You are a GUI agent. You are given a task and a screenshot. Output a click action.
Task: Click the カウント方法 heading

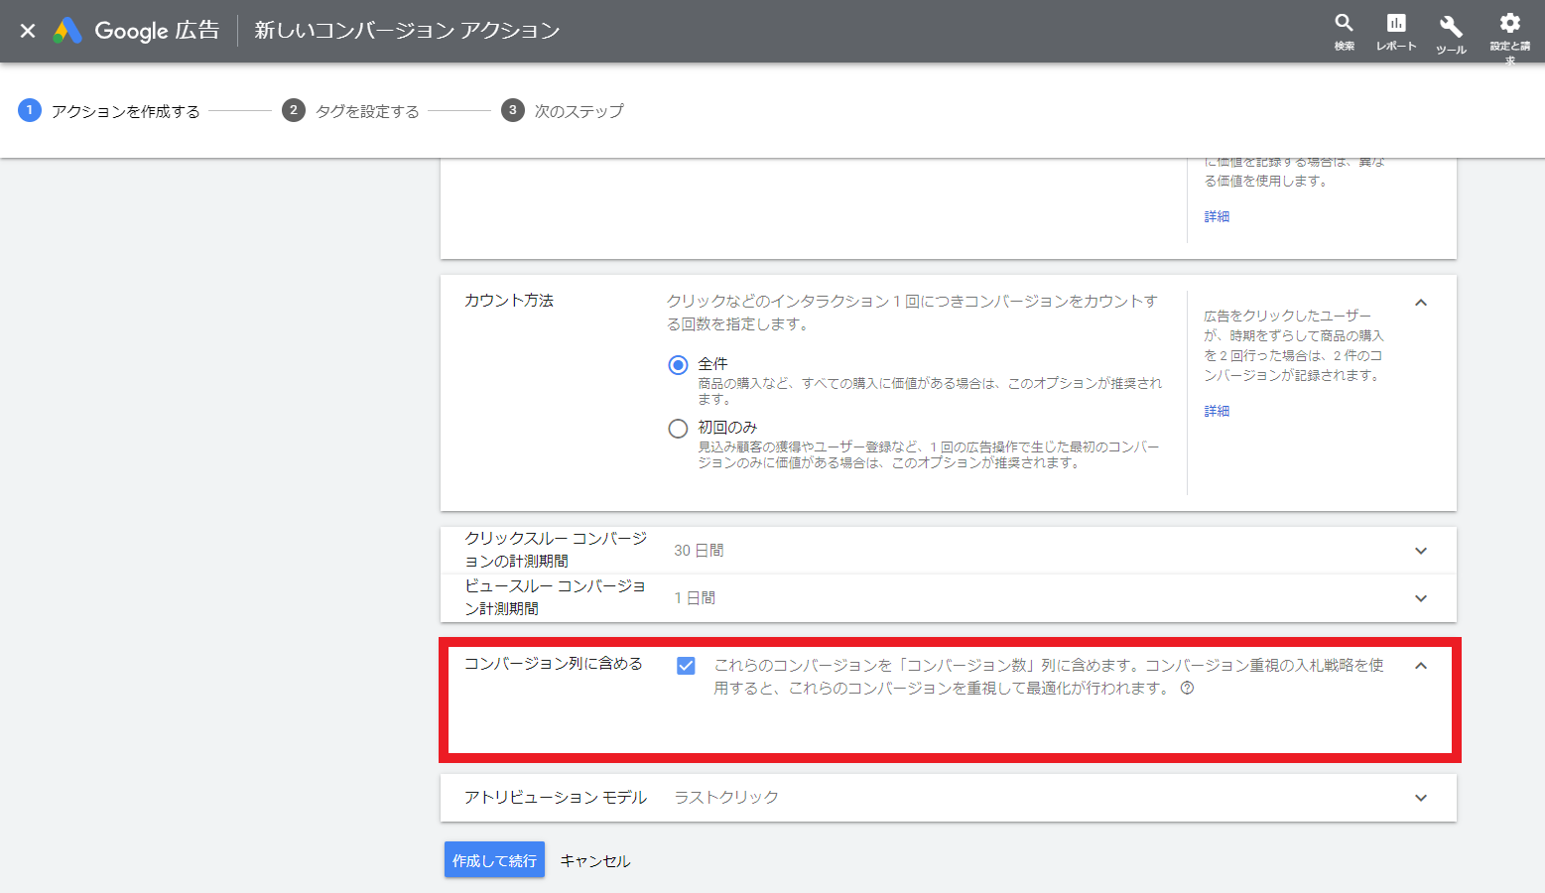point(509,301)
